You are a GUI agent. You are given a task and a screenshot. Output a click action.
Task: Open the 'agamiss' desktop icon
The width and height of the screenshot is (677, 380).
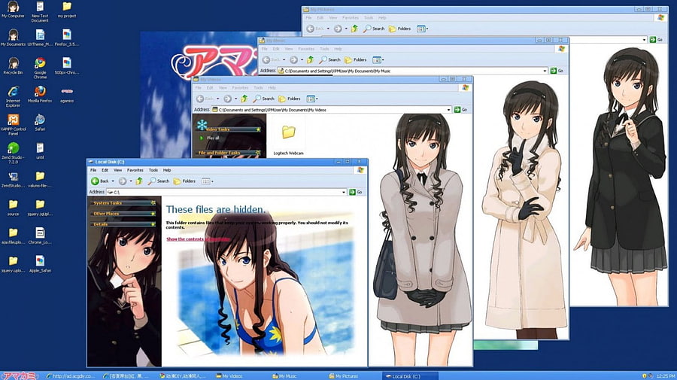(67, 95)
